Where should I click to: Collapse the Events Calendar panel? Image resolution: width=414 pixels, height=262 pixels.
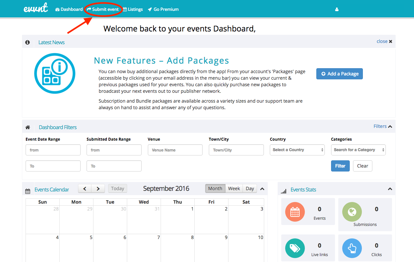(x=262, y=189)
